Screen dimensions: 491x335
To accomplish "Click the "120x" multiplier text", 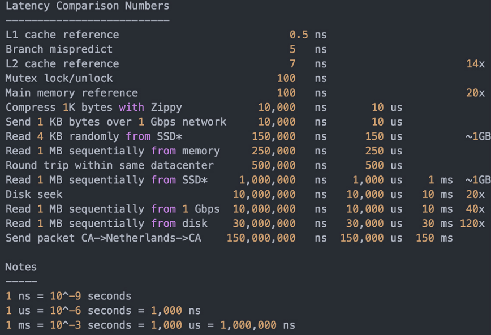I will point(472,224).
